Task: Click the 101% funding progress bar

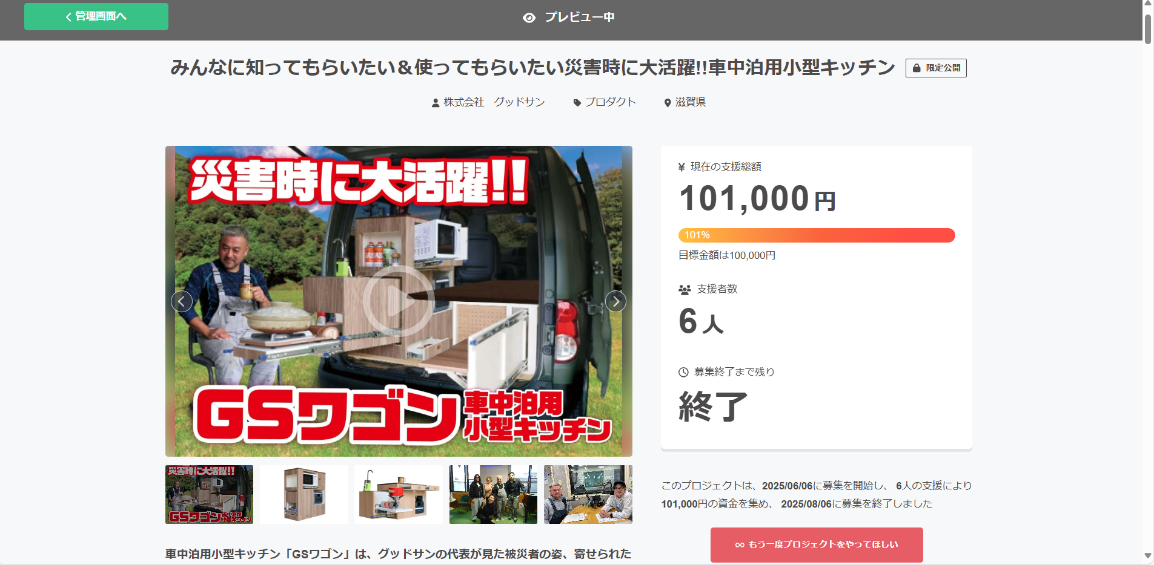Action: point(817,235)
